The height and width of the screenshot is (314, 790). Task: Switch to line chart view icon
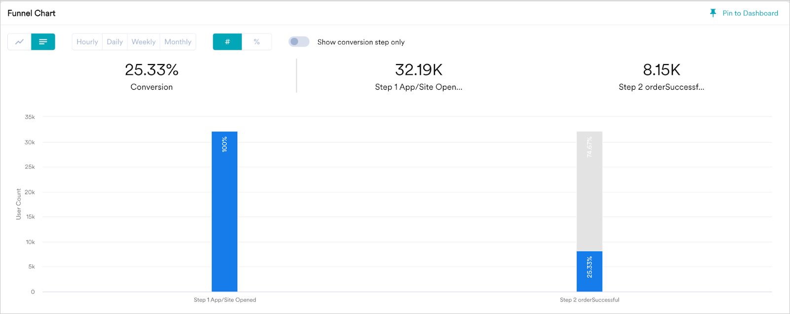pos(19,42)
